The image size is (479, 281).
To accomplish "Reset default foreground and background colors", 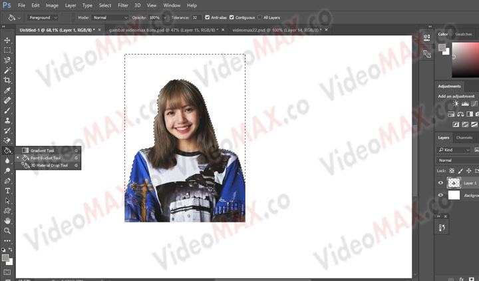I will 3,250.
